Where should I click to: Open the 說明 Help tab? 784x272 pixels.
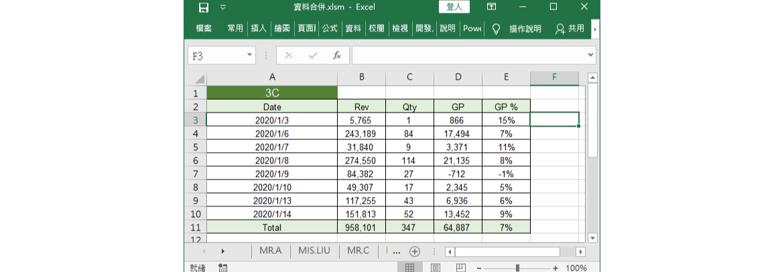(x=447, y=29)
